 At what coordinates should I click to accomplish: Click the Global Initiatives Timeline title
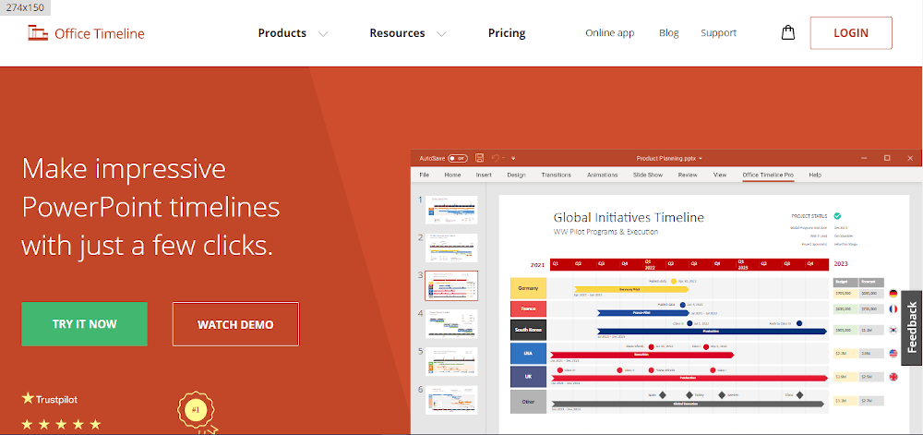coord(629,217)
